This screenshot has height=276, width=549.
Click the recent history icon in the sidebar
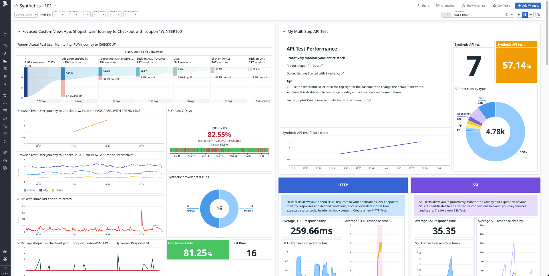5,45
